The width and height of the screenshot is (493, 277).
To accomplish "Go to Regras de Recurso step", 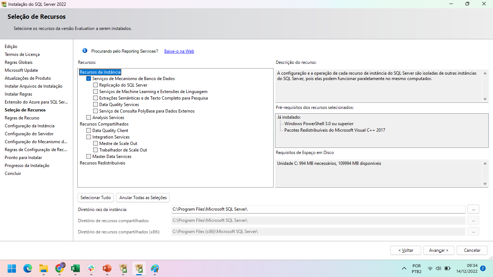I will point(22,118).
